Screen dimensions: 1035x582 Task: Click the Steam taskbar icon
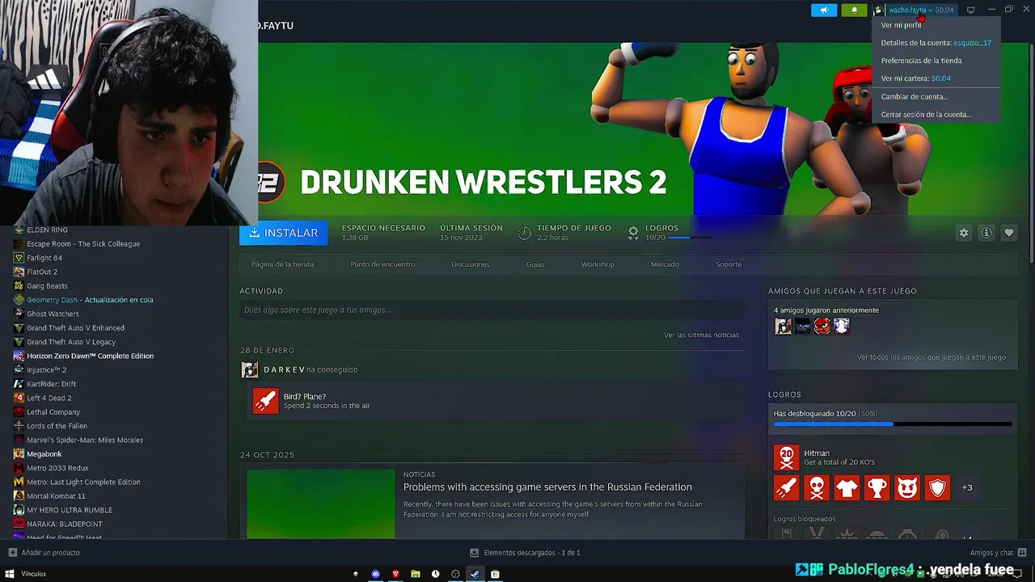pyautogui.click(x=475, y=574)
